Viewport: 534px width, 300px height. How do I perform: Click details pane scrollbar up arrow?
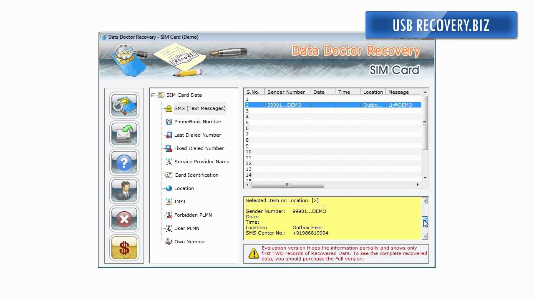tap(425, 201)
